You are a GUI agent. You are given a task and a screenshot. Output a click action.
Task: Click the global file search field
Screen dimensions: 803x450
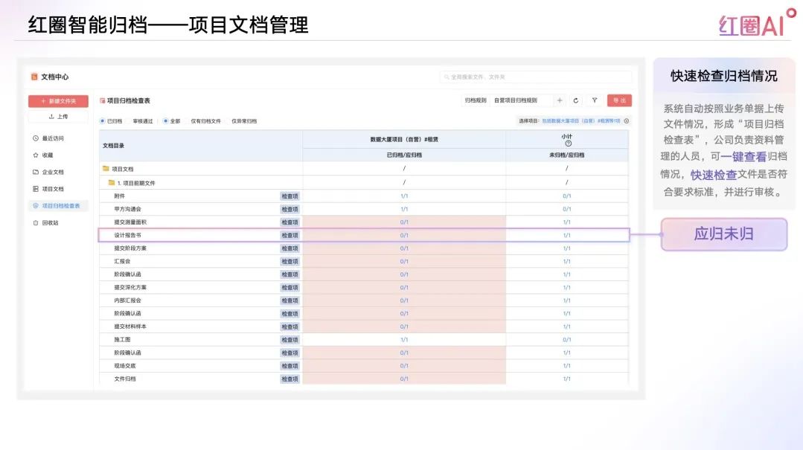[535, 77]
